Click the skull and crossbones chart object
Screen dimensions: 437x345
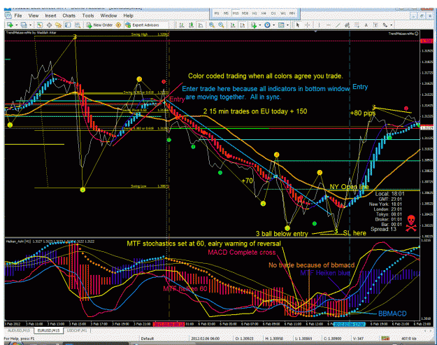(x=411, y=223)
